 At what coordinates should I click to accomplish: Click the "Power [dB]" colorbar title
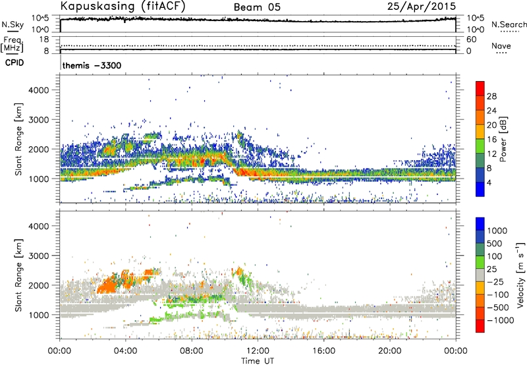pyautogui.click(x=503, y=139)
